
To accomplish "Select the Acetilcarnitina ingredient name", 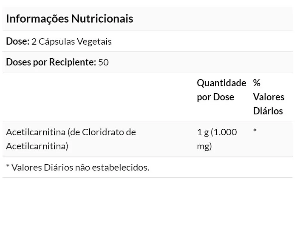I will (x=71, y=139).
